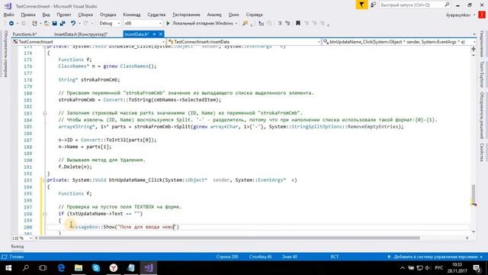Viewport: 488px width, 275px height.
Task: Open the Правка menu
Action: coord(28,15)
